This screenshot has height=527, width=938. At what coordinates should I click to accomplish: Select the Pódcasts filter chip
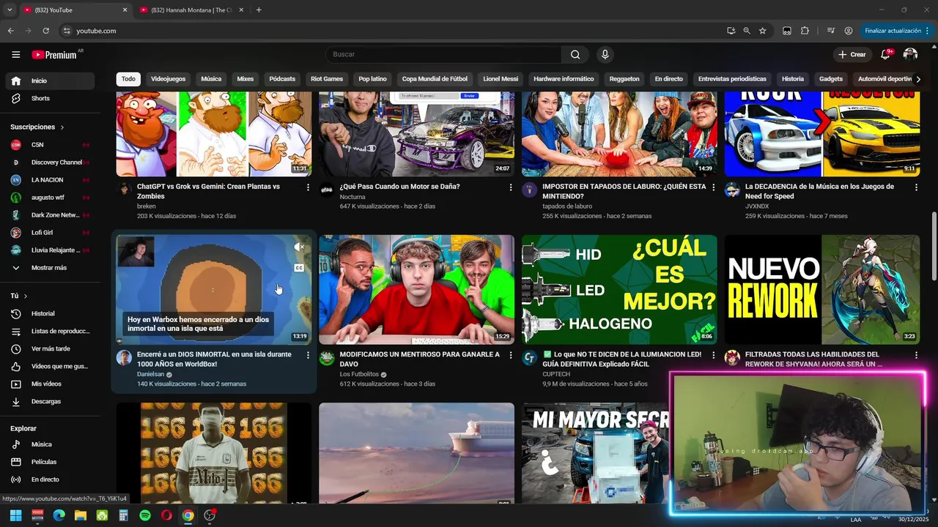[x=282, y=79]
